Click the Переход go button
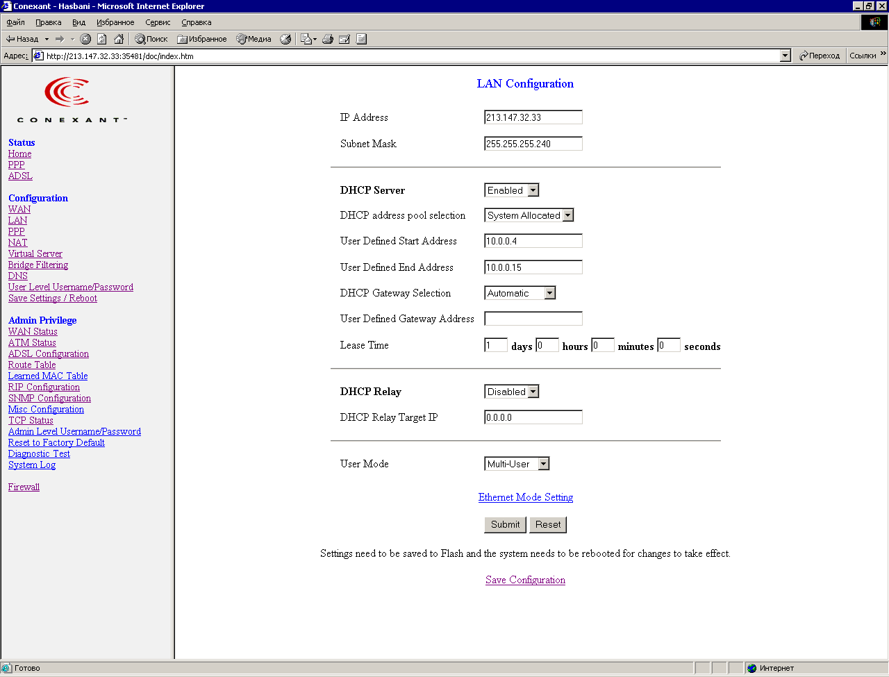 tap(820, 56)
